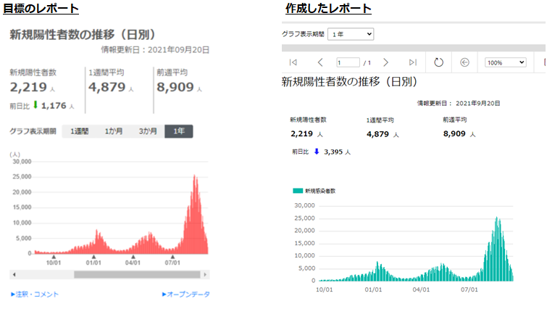547x309 pixels.
Task: Refresh the report with circular arrow icon
Action: [x=438, y=62]
